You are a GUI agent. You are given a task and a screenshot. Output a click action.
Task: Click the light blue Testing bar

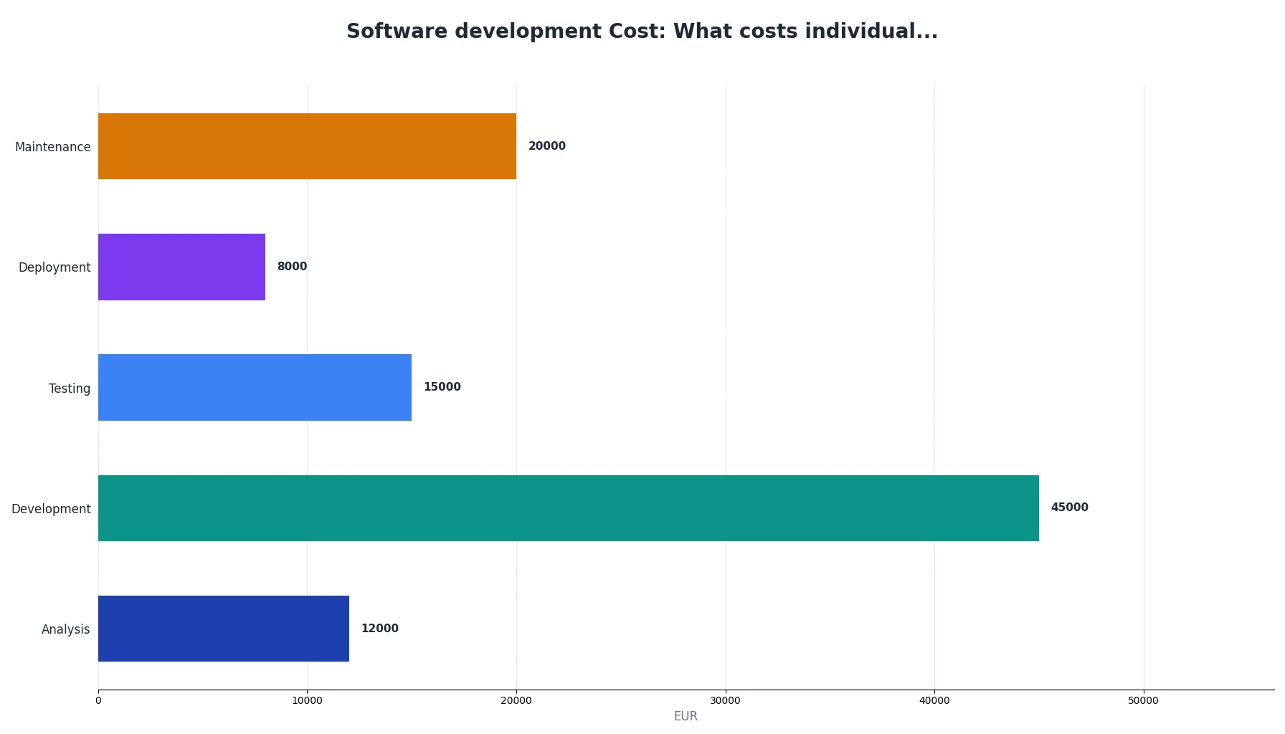tap(255, 387)
